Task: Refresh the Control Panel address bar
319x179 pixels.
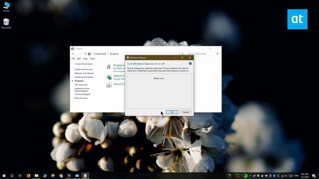Action: (182, 54)
